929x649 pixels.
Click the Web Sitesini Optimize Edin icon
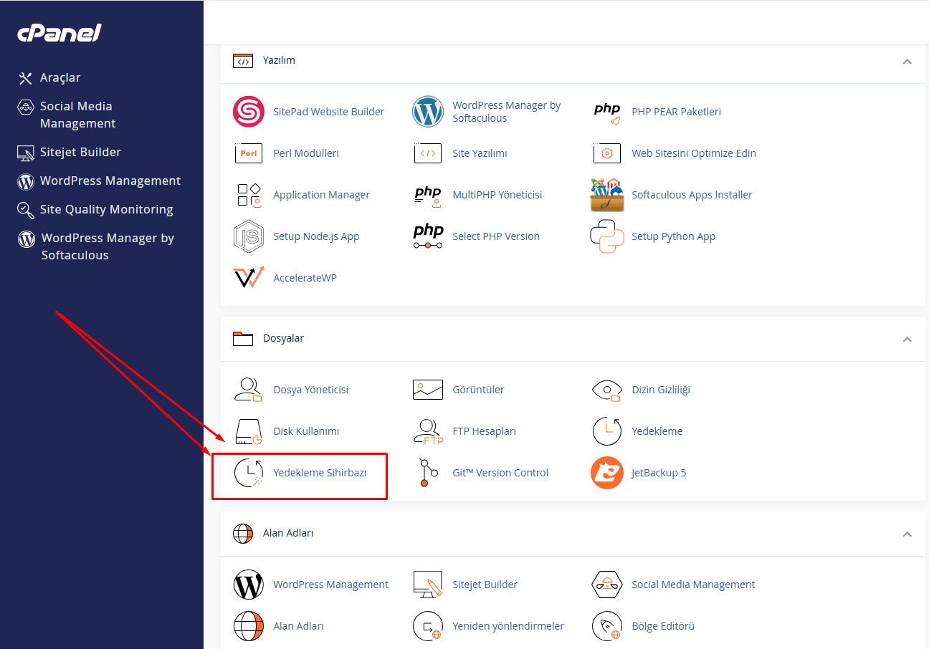click(x=607, y=153)
